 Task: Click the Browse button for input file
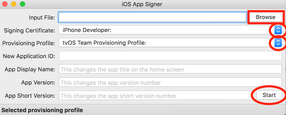(266, 17)
